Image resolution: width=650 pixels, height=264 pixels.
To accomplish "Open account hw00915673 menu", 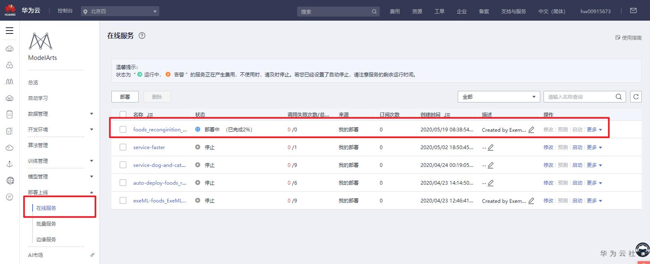I will pyautogui.click(x=596, y=11).
